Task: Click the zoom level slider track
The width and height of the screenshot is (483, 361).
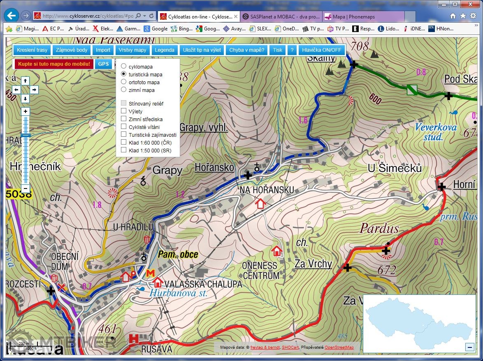Action: (26, 156)
